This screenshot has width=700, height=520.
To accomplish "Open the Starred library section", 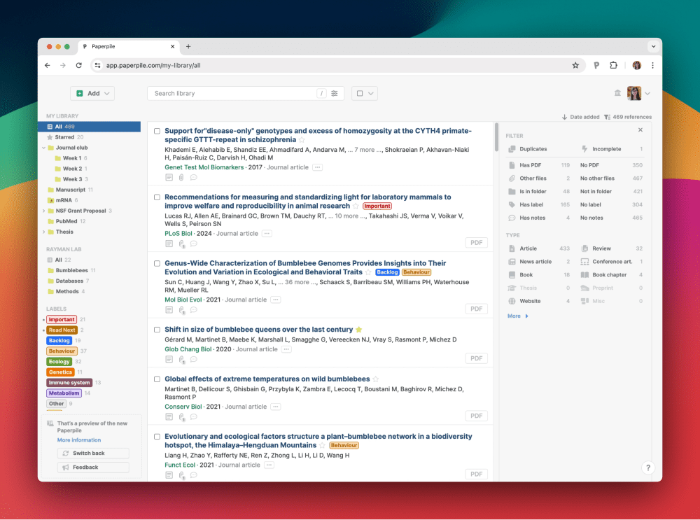I will (x=64, y=137).
